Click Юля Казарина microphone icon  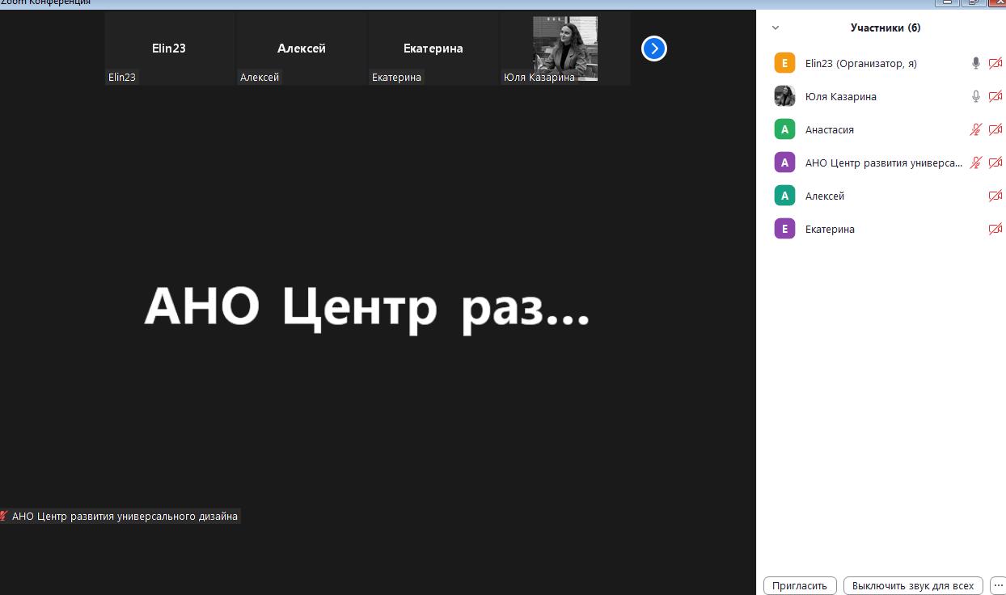tap(976, 96)
